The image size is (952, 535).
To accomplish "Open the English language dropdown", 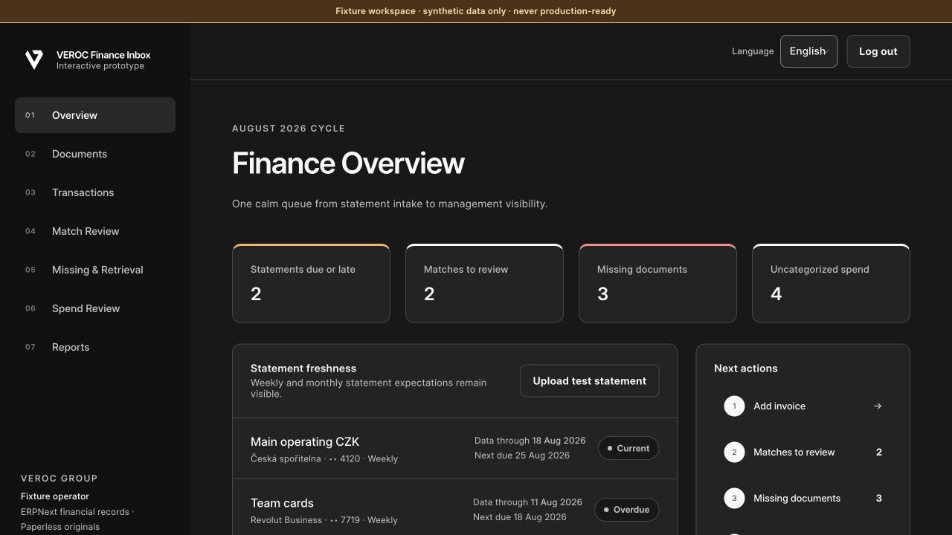I will 808,51.
